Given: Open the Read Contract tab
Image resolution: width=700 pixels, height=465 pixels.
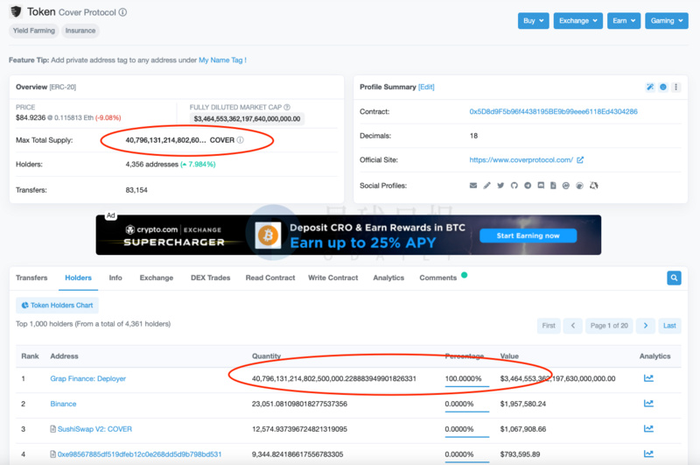Looking at the screenshot, I should point(269,278).
